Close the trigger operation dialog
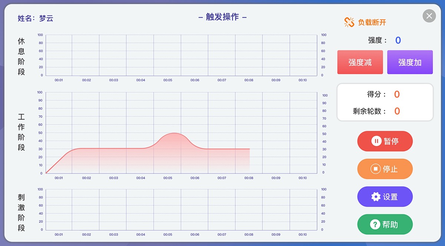Viewport: 445px width, 246px height. [429, 16]
